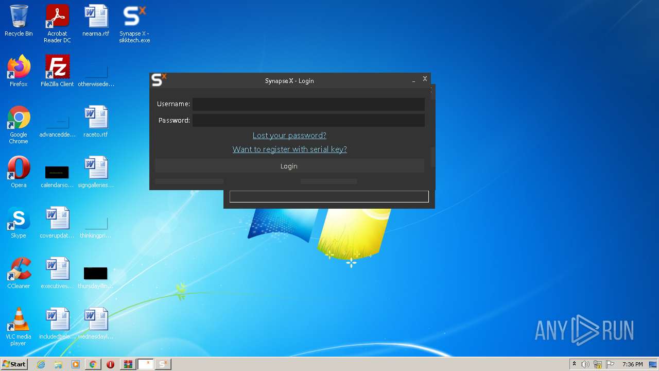Open the Start menu
Viewport: 659px width, 371px height.
tap(14, 364)
